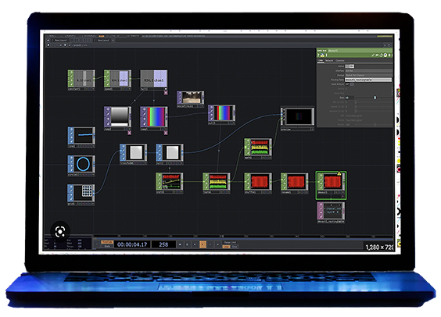Select the shuffle1 CHOP node

pyautogui.click(x=258, y=183)
